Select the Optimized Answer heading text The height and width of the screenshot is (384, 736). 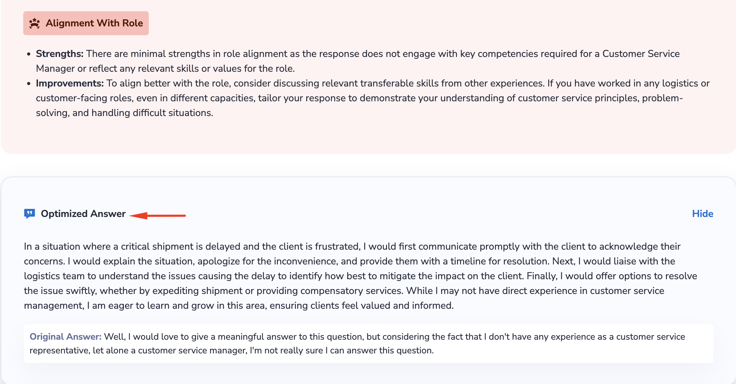pyautogui.click(x=83, y=214)
